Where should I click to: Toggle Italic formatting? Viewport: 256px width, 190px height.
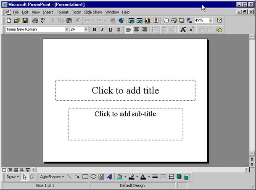pos(102,29)
